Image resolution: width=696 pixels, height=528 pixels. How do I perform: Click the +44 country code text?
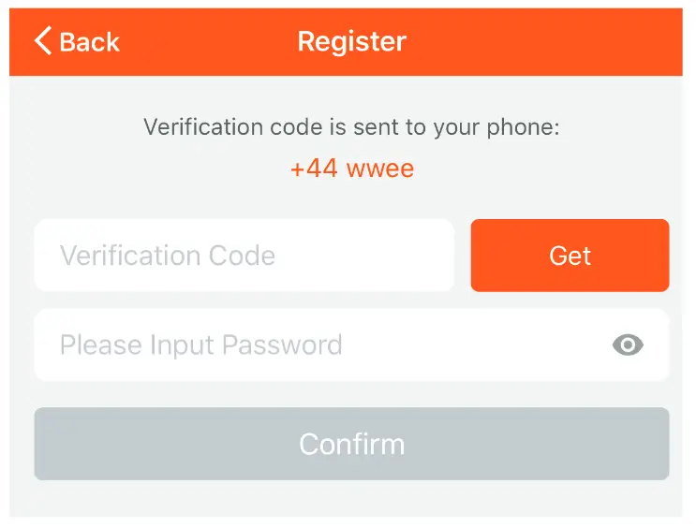point(313,169)
